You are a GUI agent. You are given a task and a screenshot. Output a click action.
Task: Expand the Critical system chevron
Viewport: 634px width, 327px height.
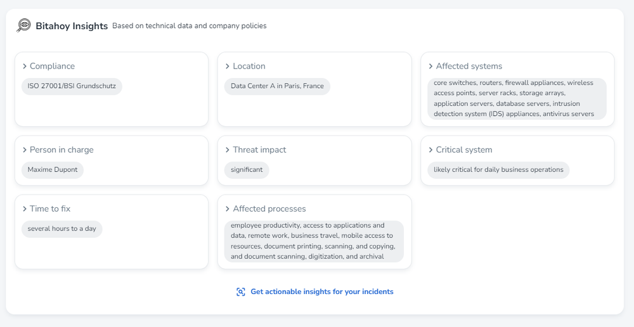pyautogui.click(x=430, y=150)
